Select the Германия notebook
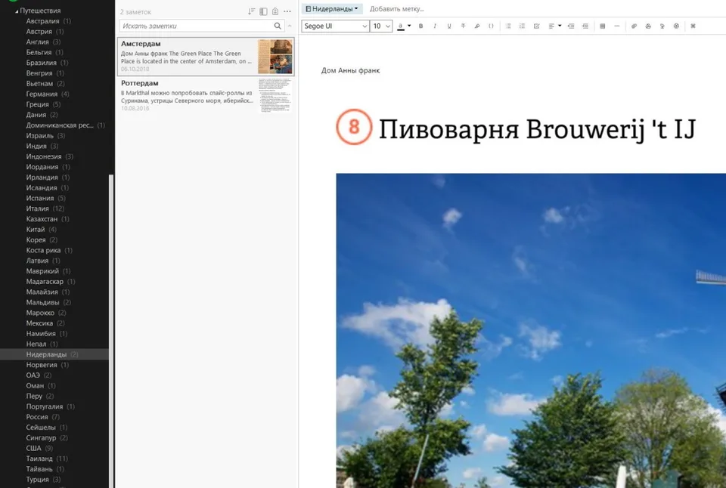Screen dimensions: 726x488 pyautogui.click(x=47, y=94)
